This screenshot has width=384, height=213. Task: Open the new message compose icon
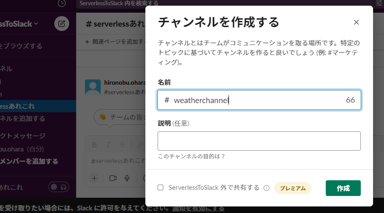(x=62, y=24)
